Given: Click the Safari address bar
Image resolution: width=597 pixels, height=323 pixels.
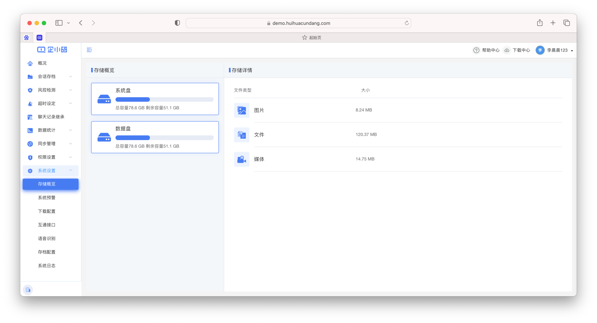Looking at the screenshot, I should tap(298, 23).
